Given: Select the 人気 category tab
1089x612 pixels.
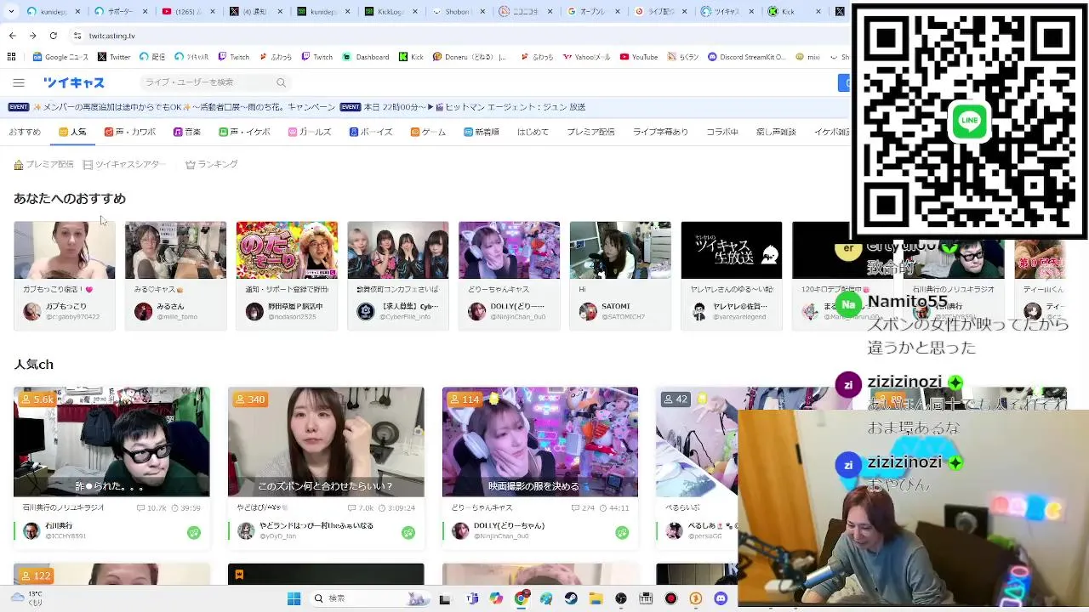Looking at the screenshot, I should (72, 132).
